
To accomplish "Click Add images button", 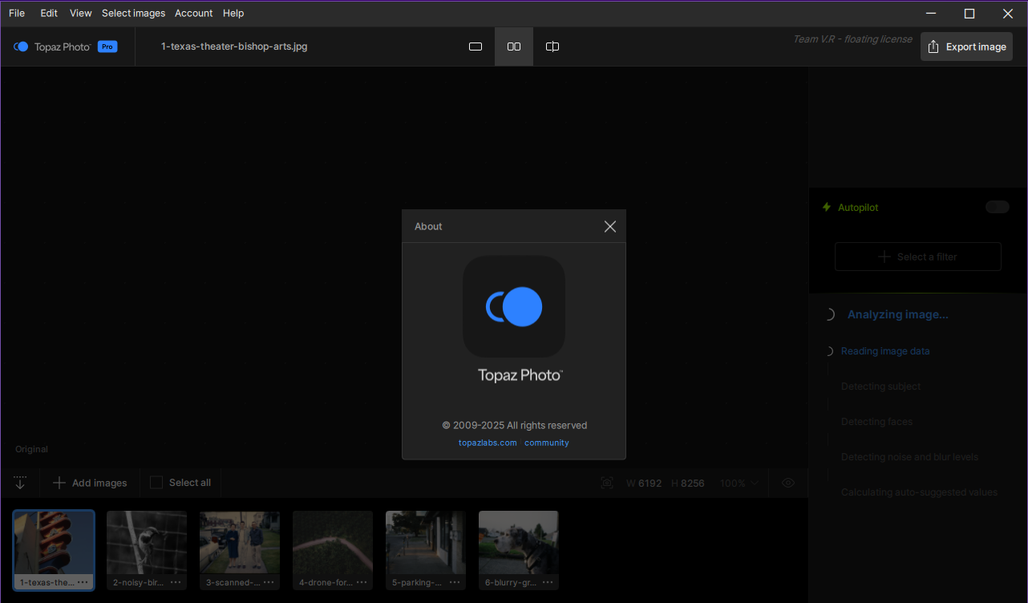I will coord(90,483).
